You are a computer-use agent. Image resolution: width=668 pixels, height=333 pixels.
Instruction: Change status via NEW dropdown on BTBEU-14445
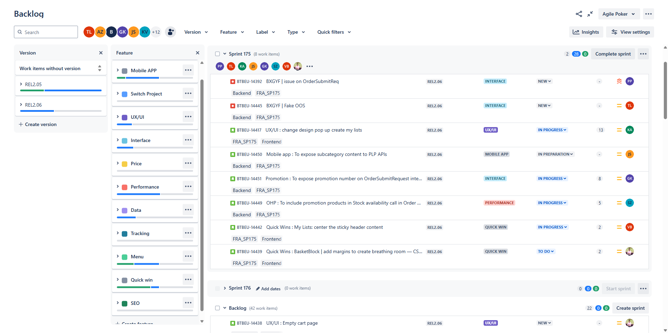click(x=544, y=106)
